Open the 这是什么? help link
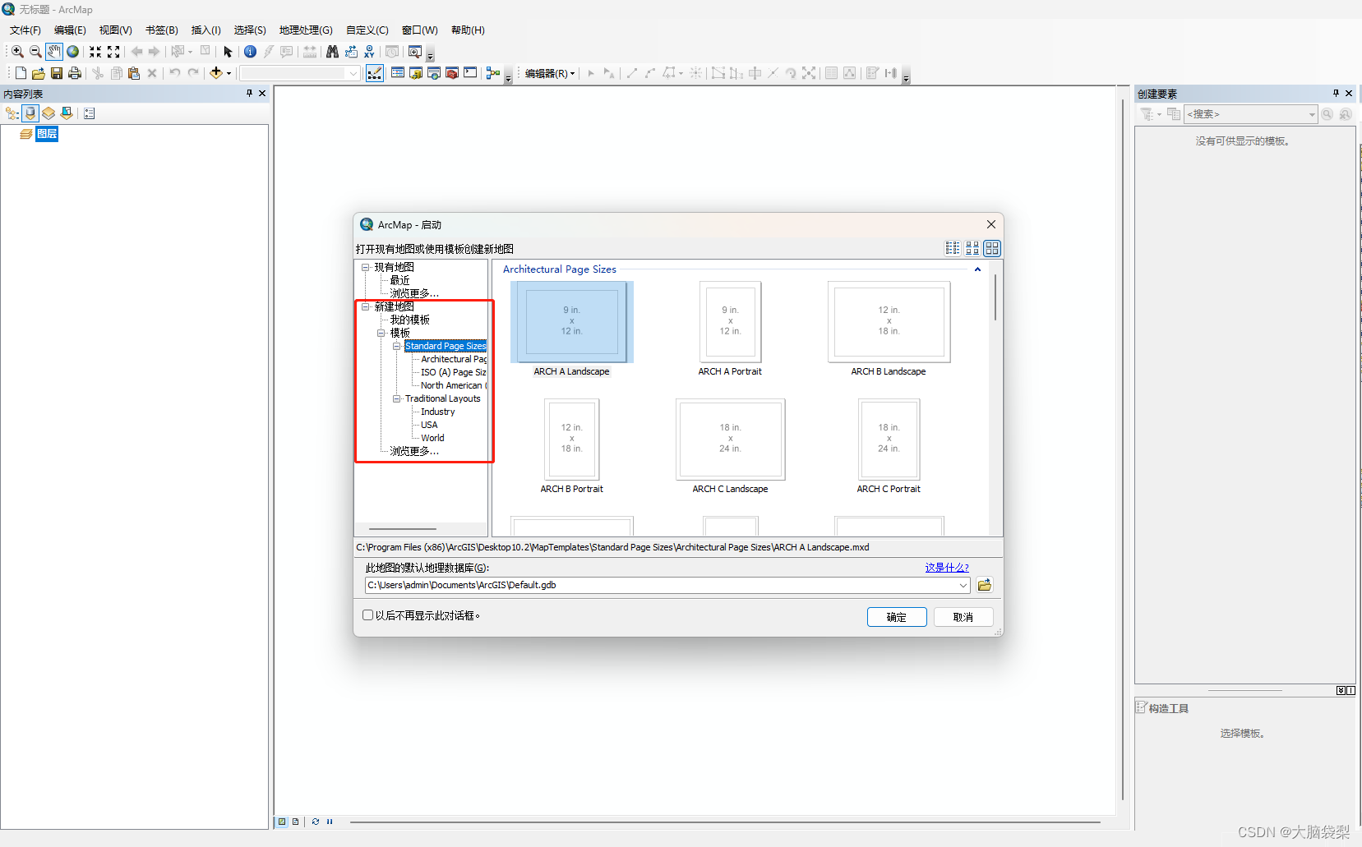The height and width of the screenshot is (847, 1362). point(947,568)
